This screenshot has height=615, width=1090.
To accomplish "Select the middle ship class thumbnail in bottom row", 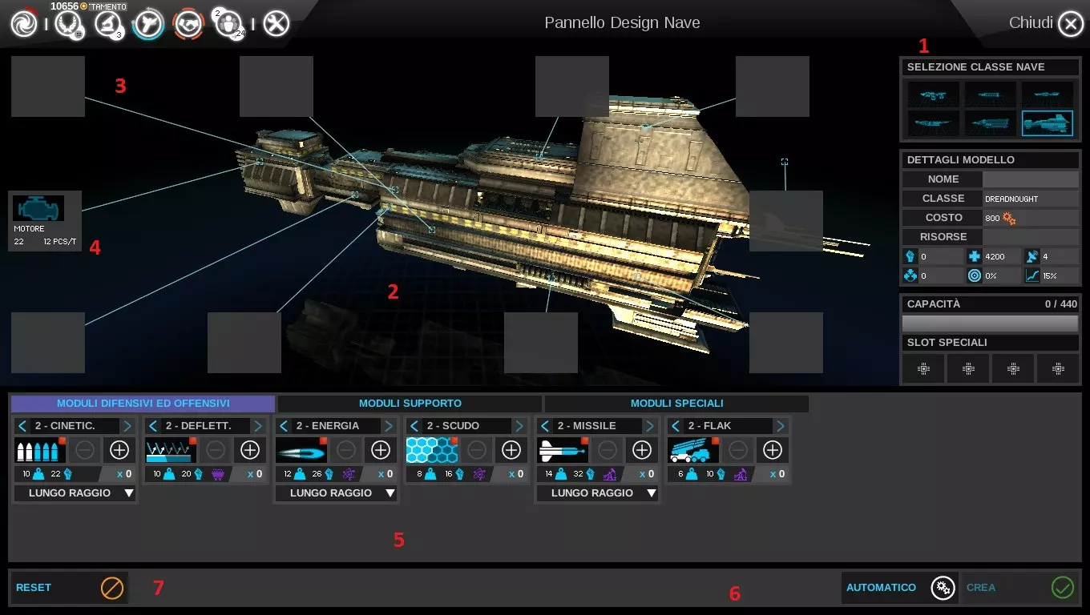I will 990,123.
